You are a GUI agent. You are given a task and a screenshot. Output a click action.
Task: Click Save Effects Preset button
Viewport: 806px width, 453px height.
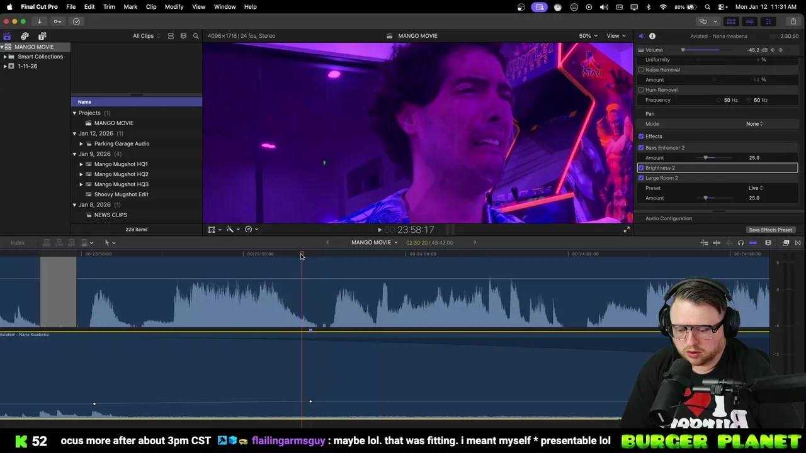tap(770, 230)
